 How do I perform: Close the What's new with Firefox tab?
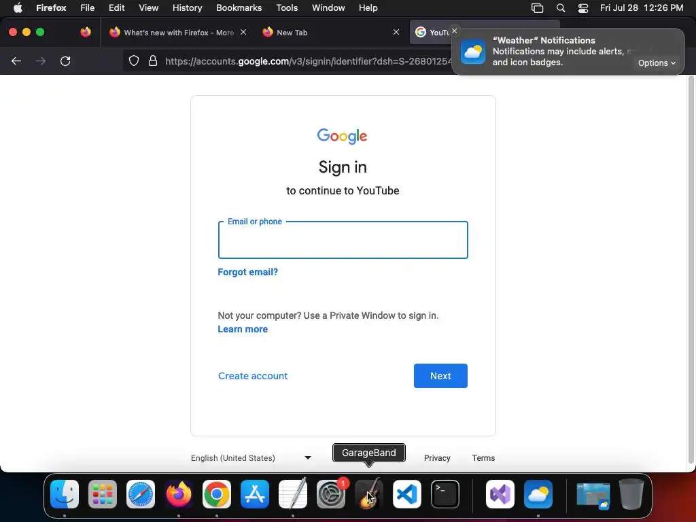click(243, 32)
